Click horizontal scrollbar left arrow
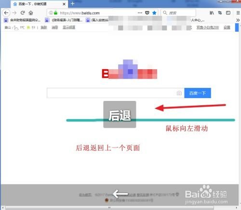The image size is (241, 210). coord(3,208)
